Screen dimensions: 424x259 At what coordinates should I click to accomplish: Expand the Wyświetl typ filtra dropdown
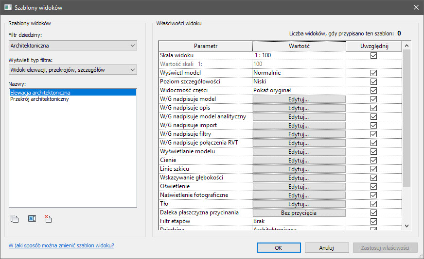[73, 70]
